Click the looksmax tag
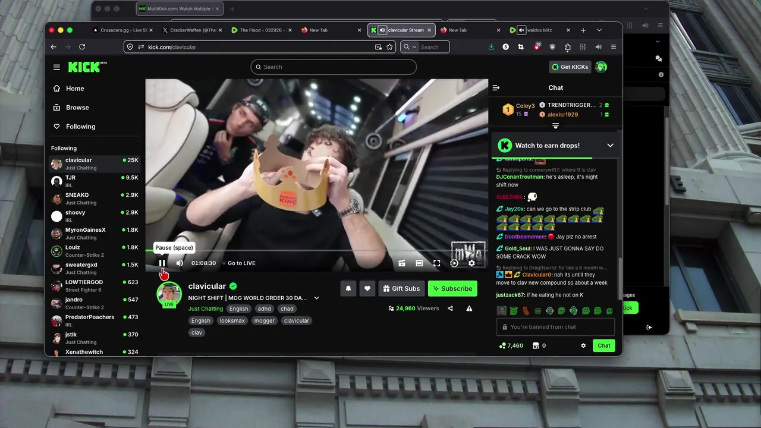Image resolution: width=761 pixels, height=428 pixels. coord(232,320)
